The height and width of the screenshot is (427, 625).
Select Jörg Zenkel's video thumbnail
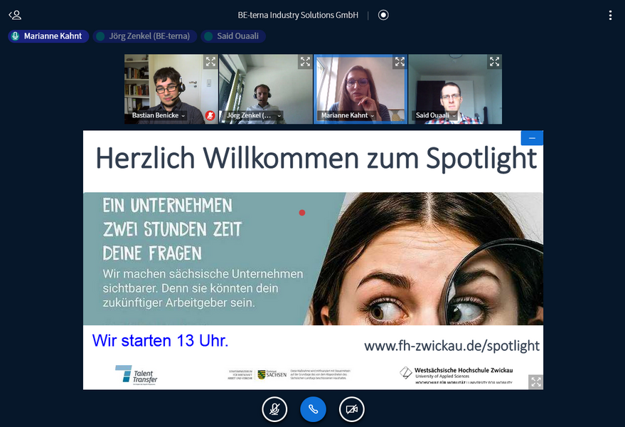pyautogui.click(x=266, y=89)
